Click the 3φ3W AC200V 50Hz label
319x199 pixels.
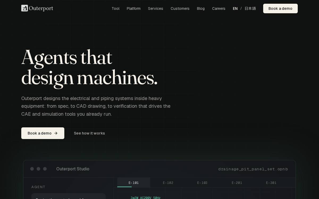(x=146, y=198)
